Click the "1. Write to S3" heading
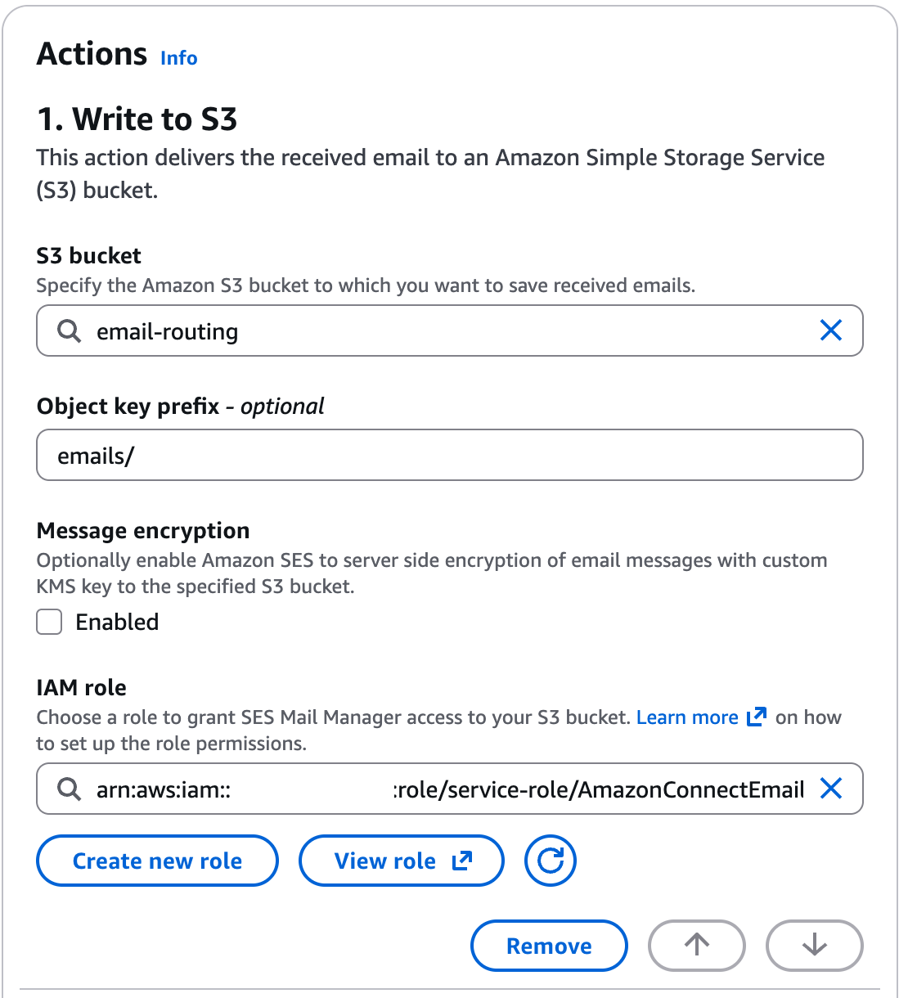The image size is (908, 998). click(137, 119)
